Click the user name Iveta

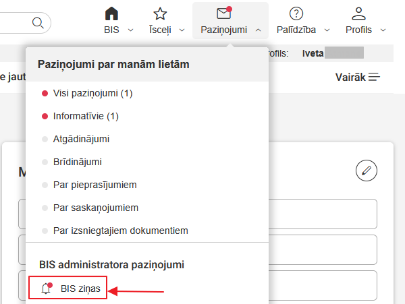coord(313,53)
